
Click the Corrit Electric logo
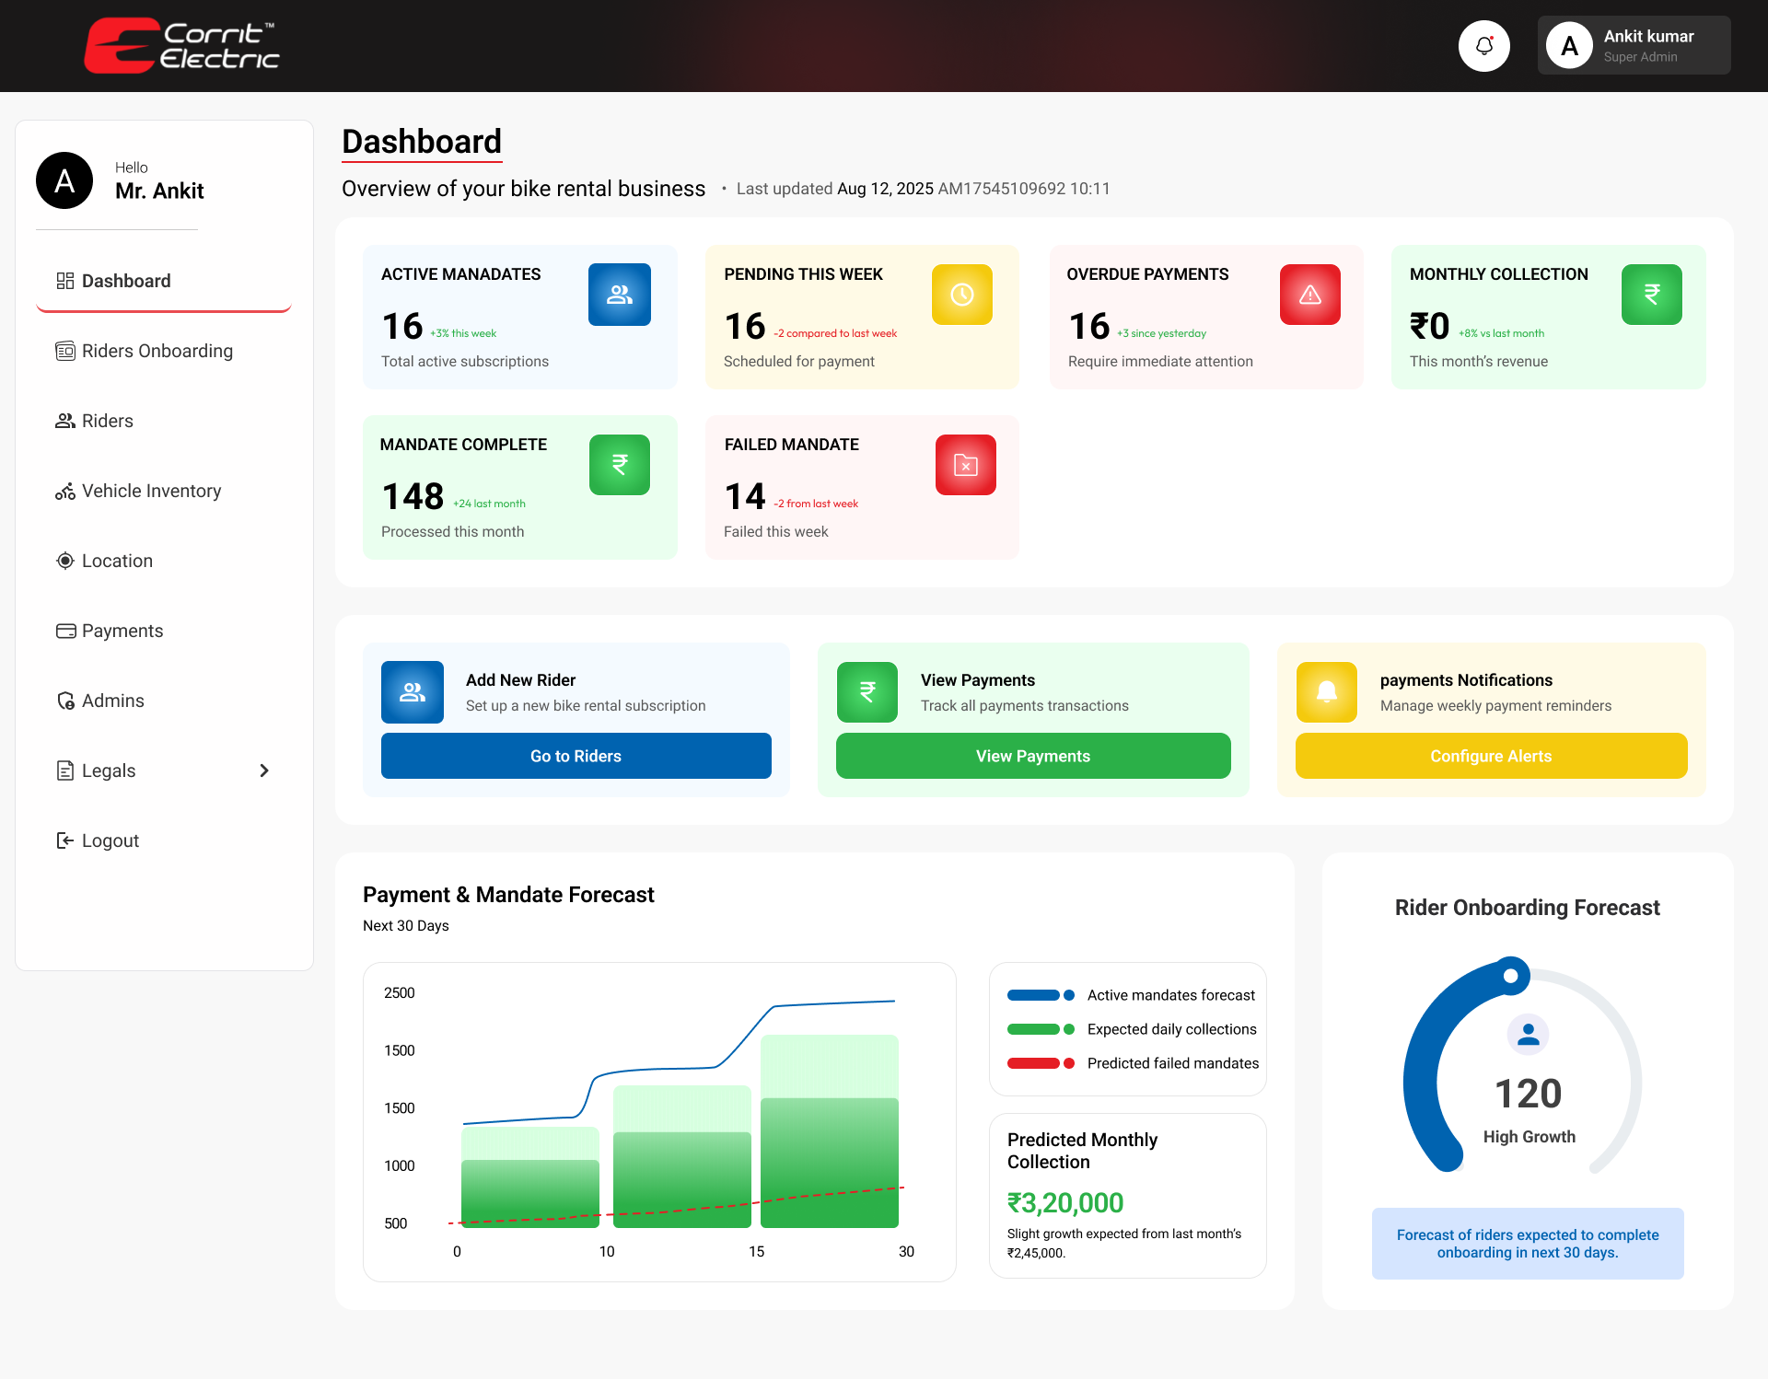click(x=181, y=46)
